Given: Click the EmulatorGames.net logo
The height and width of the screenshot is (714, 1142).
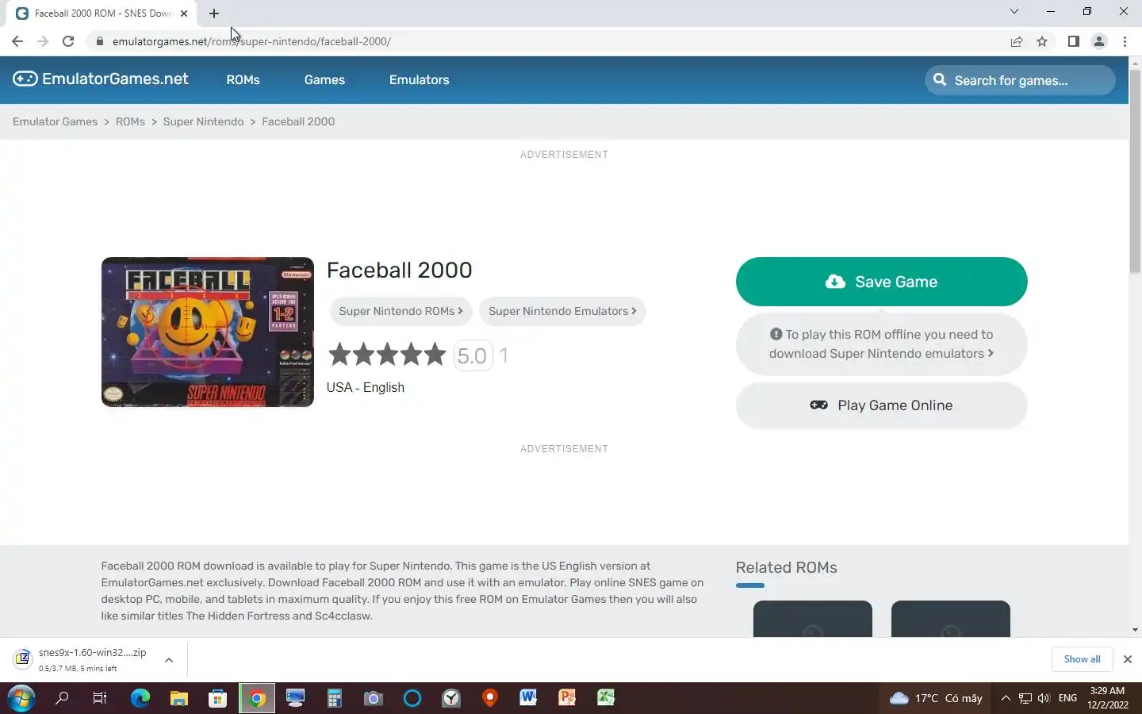Looking at the screenshot, I should coord(101,79).
